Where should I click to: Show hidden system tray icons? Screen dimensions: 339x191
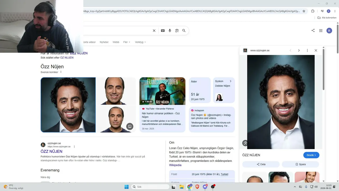[x=295, y=187]
